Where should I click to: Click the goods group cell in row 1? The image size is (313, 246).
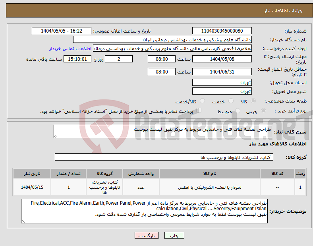click(104, 187)
